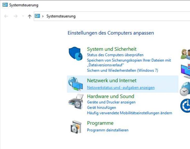Open the Programm deinstallieren link
The image size is (190, 149).
(108, 130)
